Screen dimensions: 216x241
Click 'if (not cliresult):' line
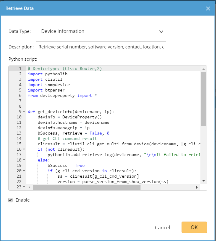click(61, 149)
